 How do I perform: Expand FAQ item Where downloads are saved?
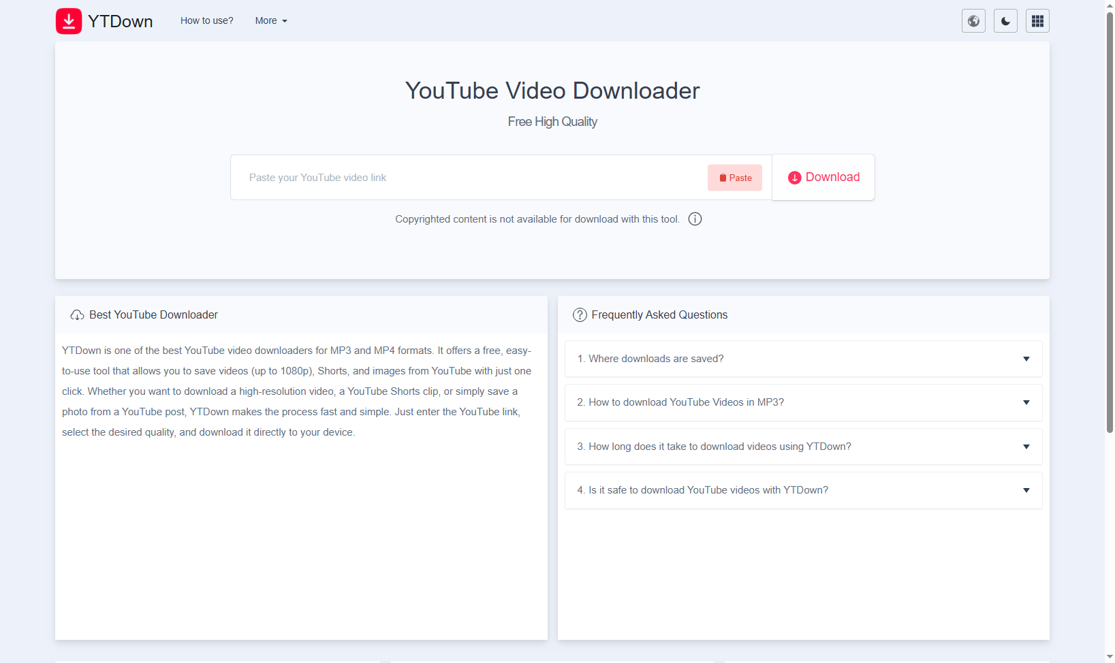click(x=802, y=359)
